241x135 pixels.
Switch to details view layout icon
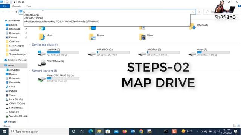point(235,126)
